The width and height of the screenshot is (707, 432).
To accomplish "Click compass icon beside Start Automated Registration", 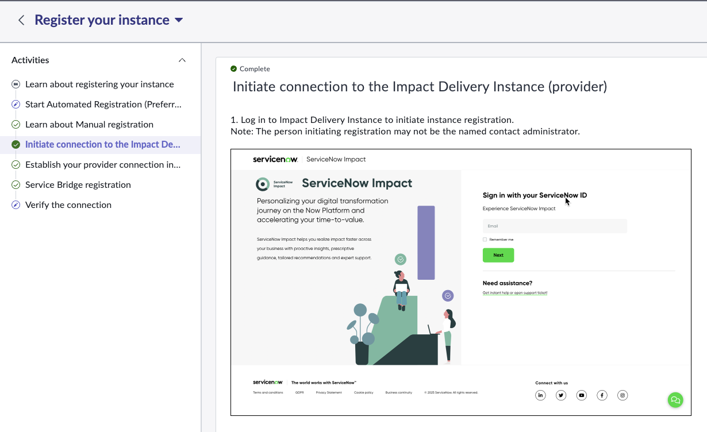I will pyautogui.click(x=16, y=105).
